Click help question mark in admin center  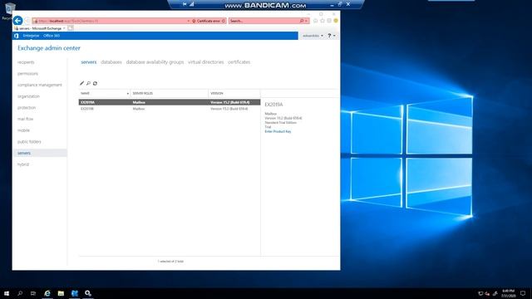click(329, 36)
